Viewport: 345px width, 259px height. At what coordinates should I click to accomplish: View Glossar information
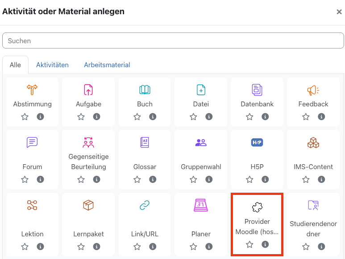(x=153, y=179)
